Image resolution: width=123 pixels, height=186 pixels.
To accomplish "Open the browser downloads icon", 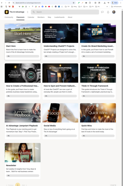I will [x=104, y=3].
